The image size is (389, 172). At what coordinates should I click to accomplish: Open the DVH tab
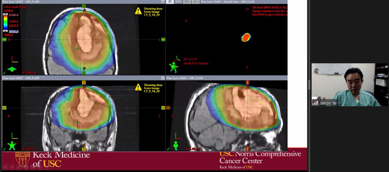coord(178,2)
